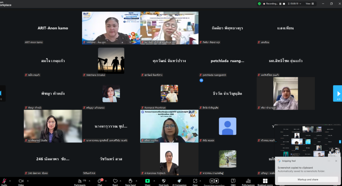Click the Recording status indicator
Image resolution: width=342 pixels, height=186 pixels.
coord(271,4)
